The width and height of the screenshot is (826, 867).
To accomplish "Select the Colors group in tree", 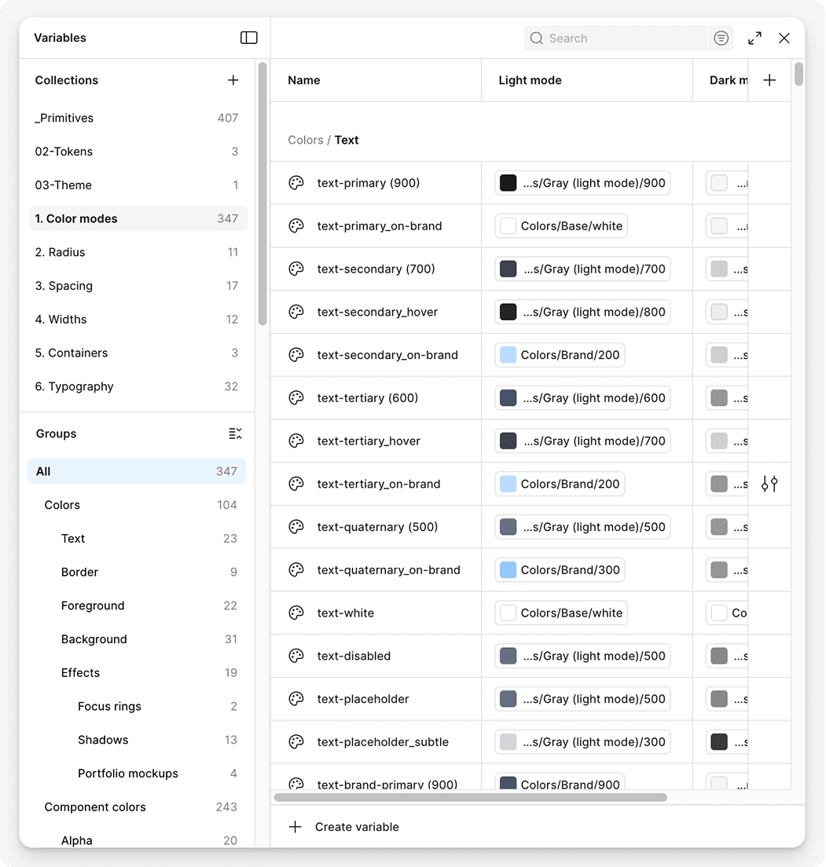I will [62, 505].
